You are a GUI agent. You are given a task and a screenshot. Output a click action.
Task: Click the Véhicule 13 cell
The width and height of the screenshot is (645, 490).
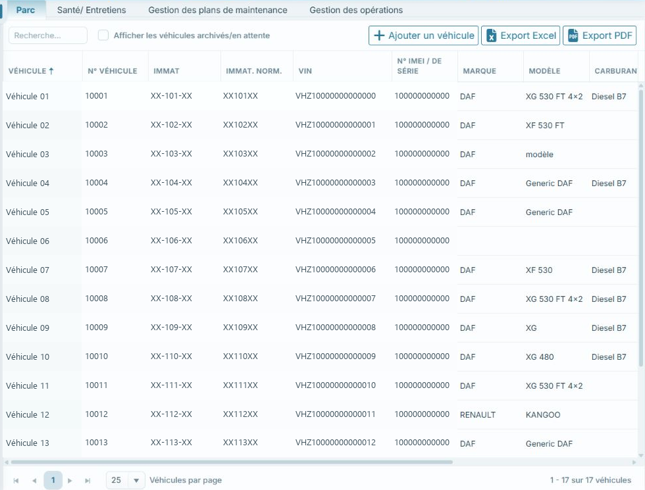[x=28, y=443]
